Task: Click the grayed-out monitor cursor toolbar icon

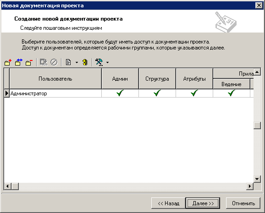Action: (44, 62)
